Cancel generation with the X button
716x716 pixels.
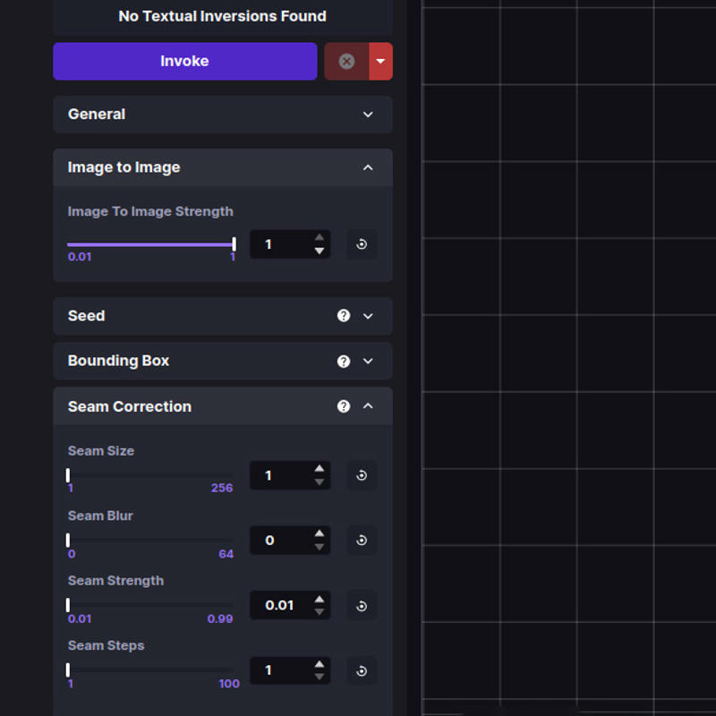346,61
